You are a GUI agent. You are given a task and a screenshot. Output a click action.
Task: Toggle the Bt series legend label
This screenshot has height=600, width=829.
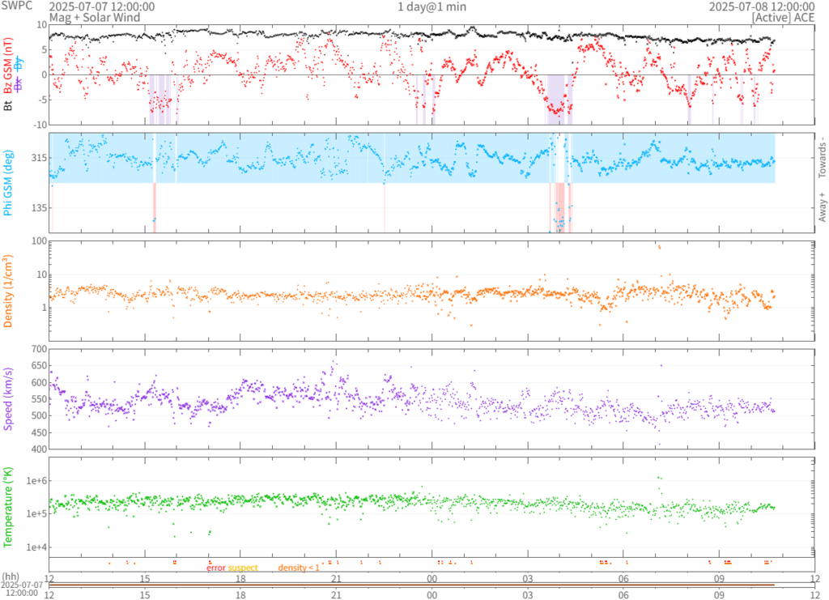(10, 105)
